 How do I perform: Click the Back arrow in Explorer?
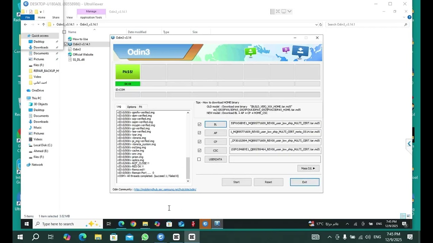tap(25, 24)
